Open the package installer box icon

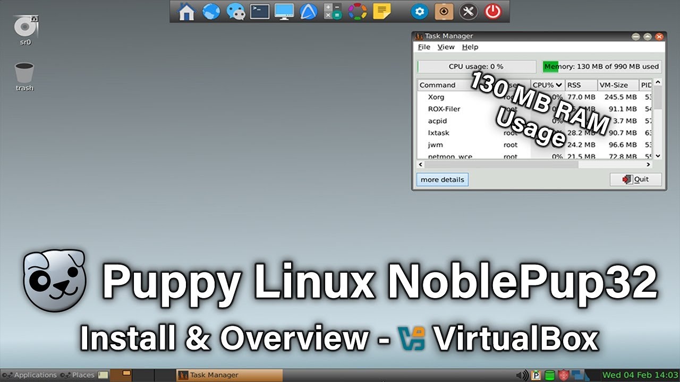click(444, 11)
